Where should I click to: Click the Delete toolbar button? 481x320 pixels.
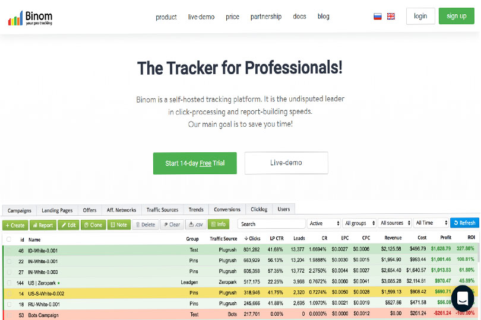click(145, 225)
